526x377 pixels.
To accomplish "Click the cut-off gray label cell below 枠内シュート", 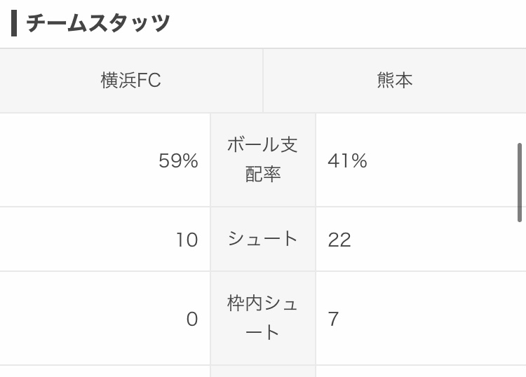I will point(263,371).
